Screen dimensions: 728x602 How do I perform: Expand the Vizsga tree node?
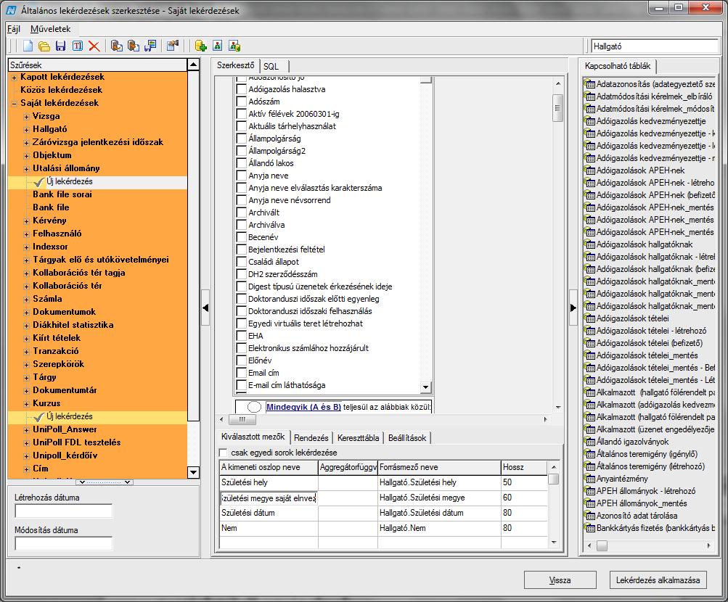click(x=26, y=117)
